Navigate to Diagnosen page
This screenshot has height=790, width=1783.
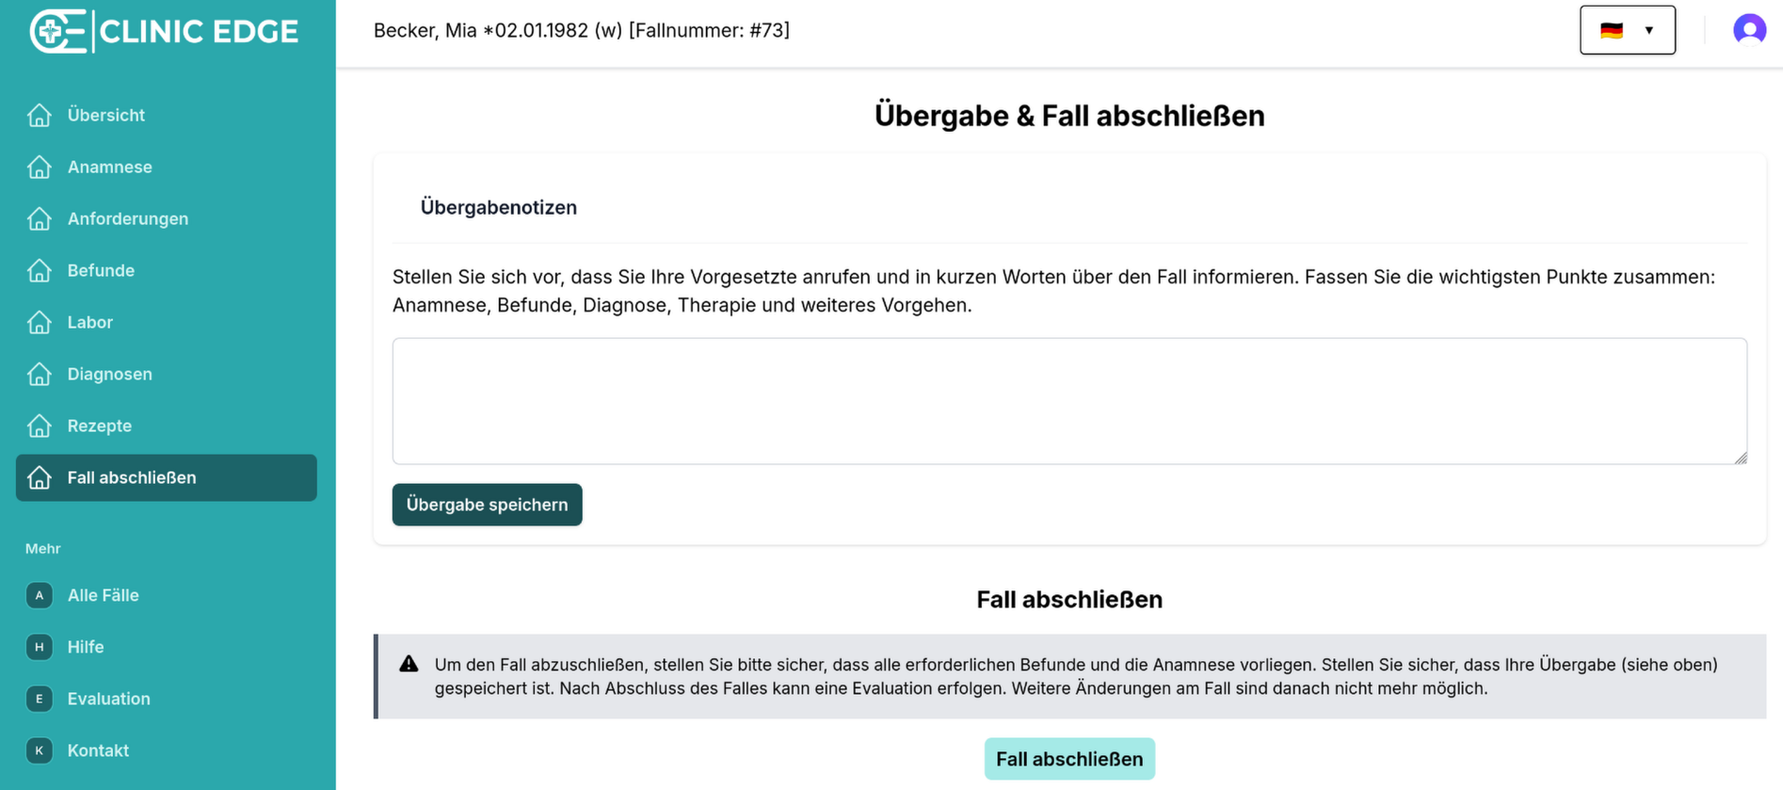click(x=109, y=374)
